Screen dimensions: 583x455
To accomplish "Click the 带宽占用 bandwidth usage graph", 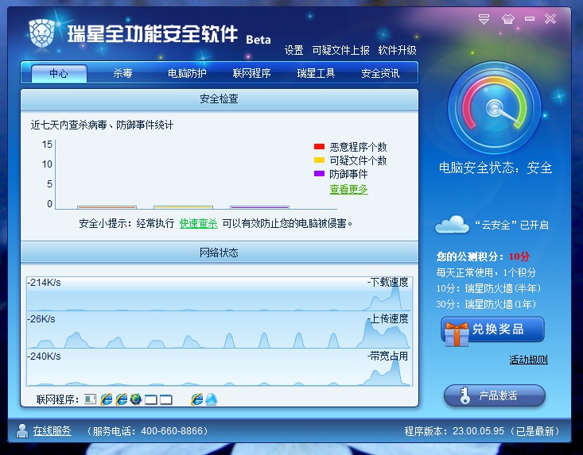I will [x=219, y=368].
